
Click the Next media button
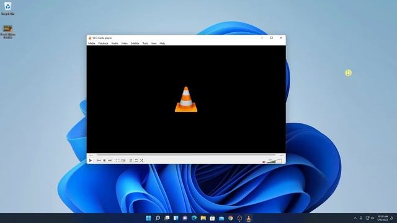pyautogui.click(x=110, y=160)
